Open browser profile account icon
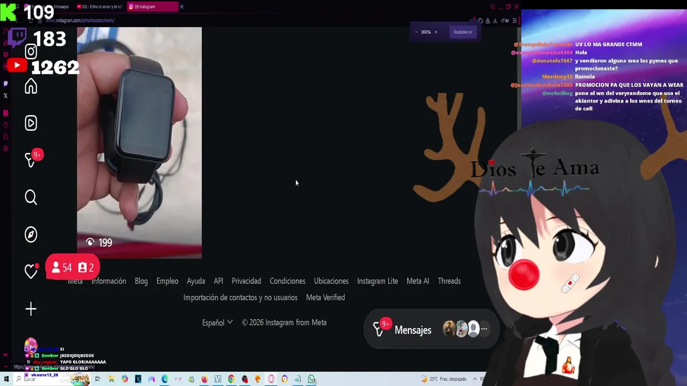 (x=487, y=20)
